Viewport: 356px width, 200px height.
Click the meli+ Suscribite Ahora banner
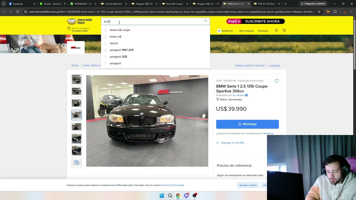click(x=256, y=21)
